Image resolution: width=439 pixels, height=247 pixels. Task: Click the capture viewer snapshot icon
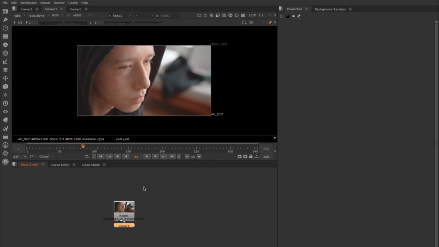[245, 157]
